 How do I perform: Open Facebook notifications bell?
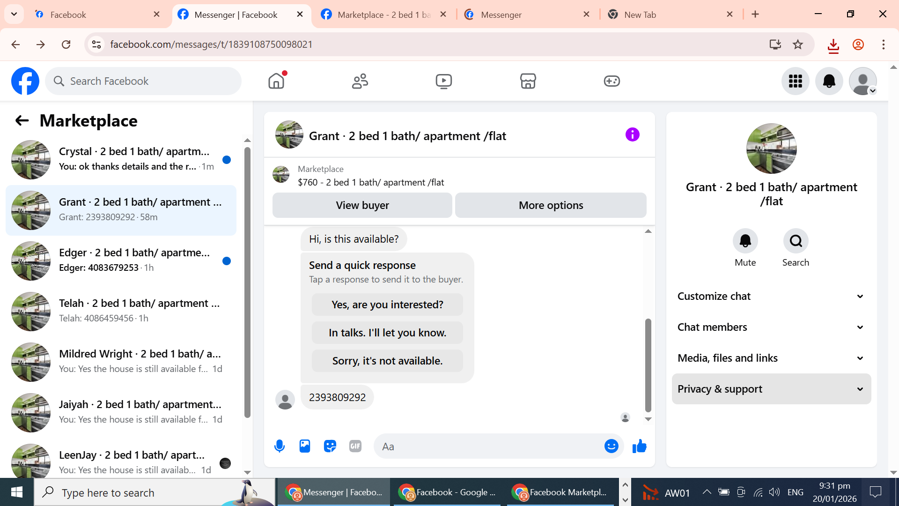click(x=829, y=81)
